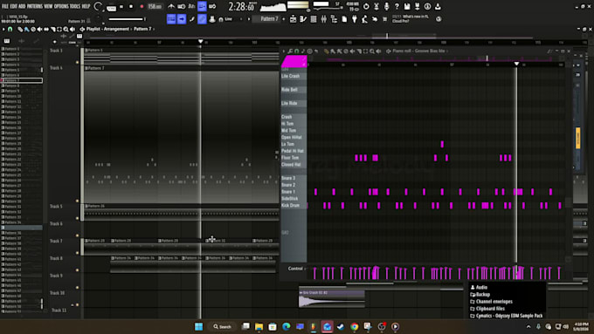Click the render export icon
594x334 pixels.
click(x=417, y=6)
